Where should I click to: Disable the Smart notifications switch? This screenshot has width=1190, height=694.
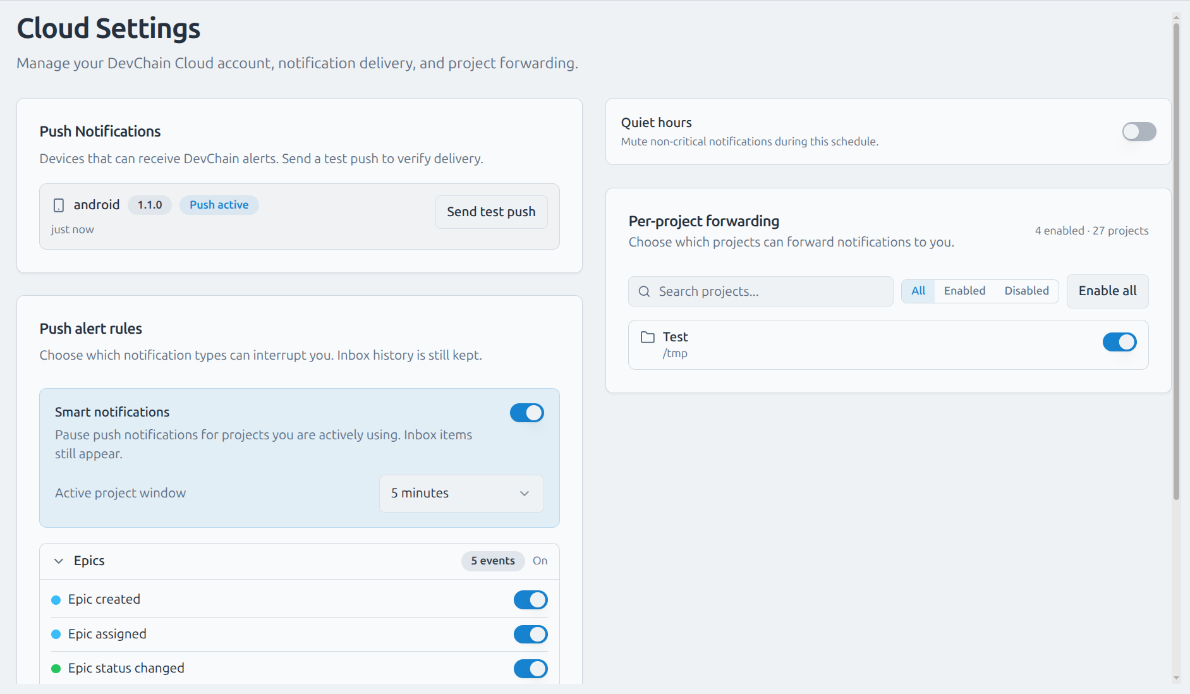(x=527, y=413)
